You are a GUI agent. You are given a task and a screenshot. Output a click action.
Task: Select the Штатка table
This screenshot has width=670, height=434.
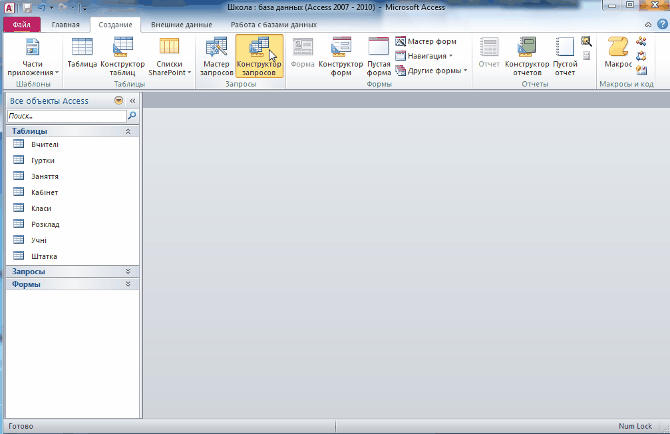(73, 256)
